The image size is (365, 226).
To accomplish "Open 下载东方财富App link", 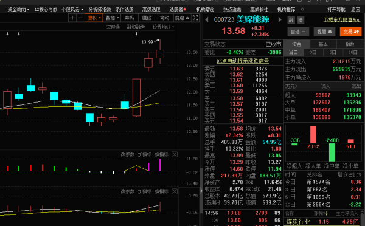I will [342, 20].
